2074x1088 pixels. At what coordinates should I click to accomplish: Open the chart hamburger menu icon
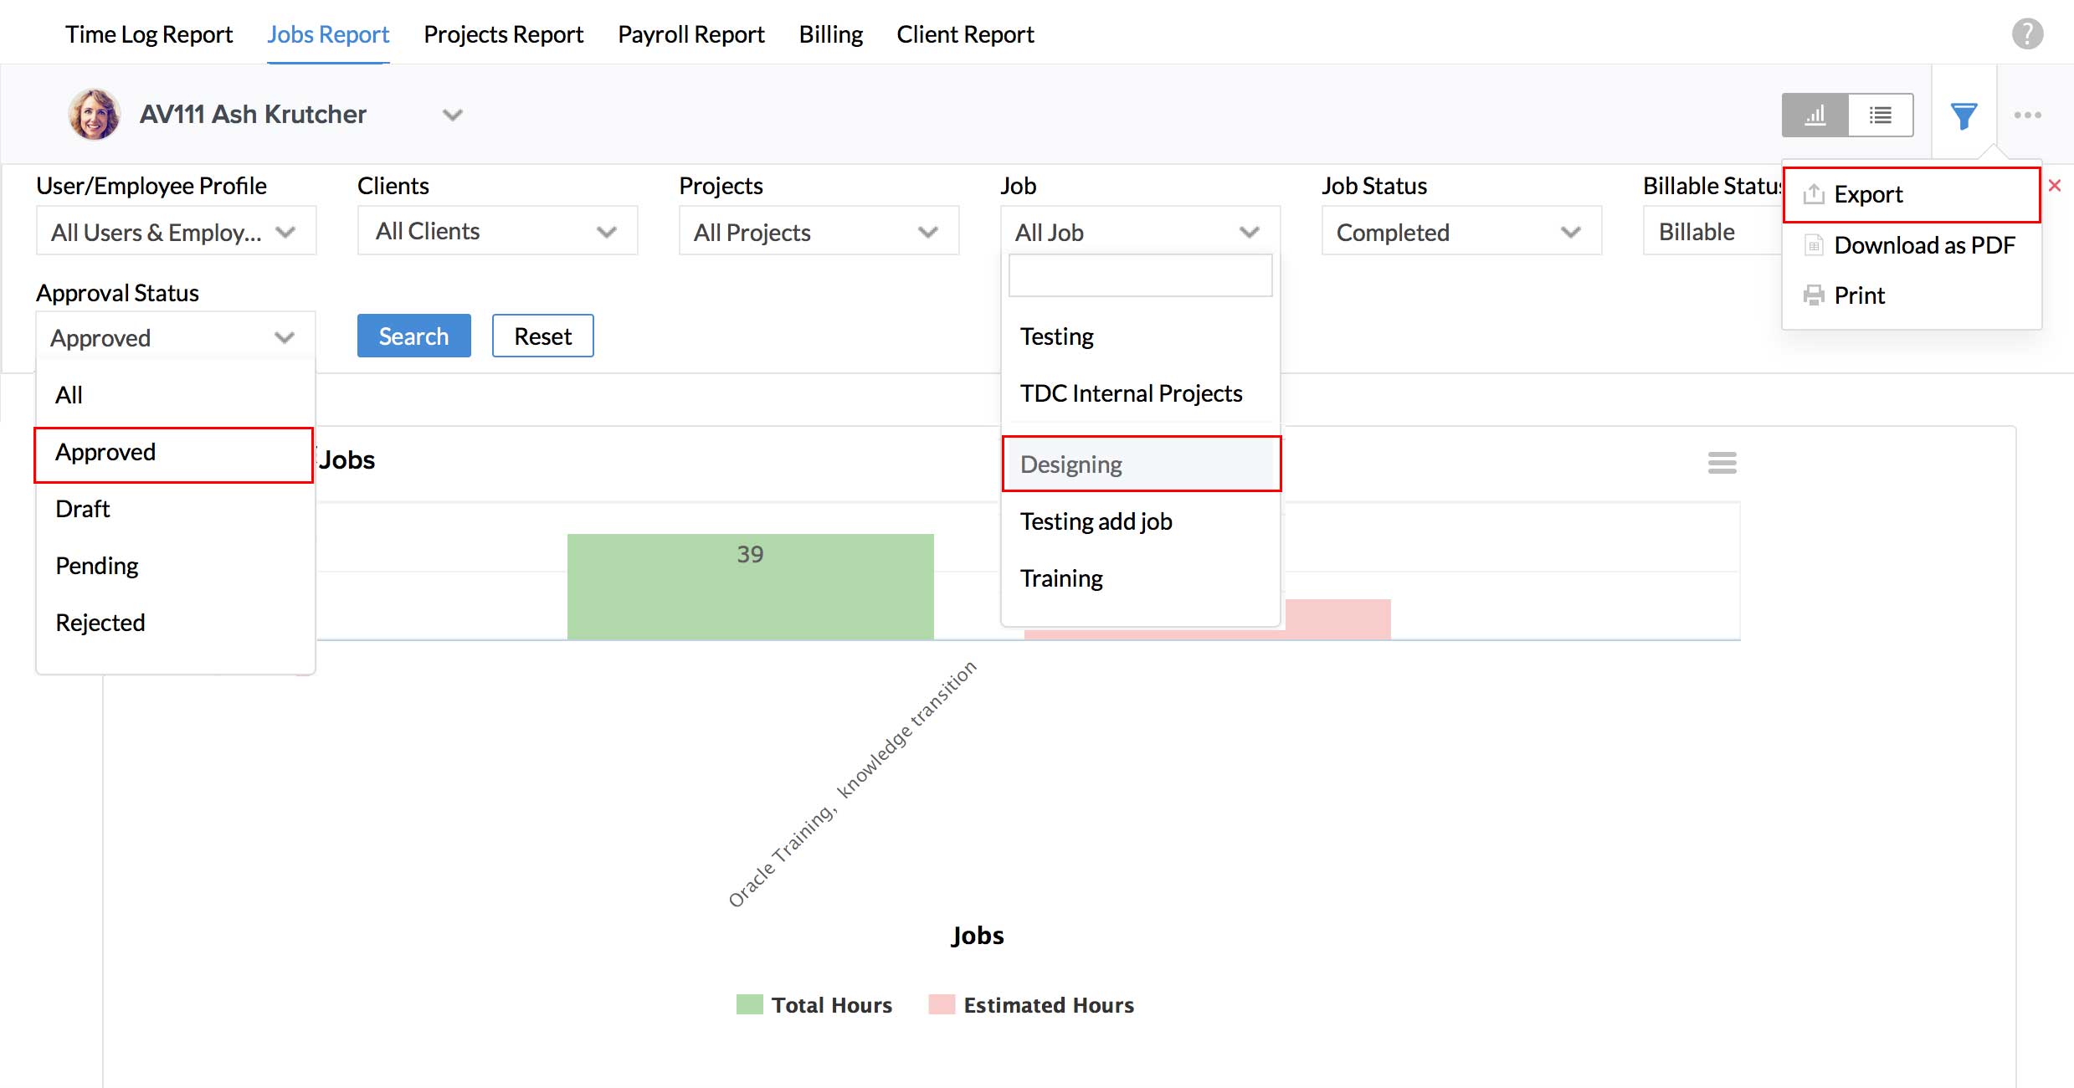point(1722,463)
